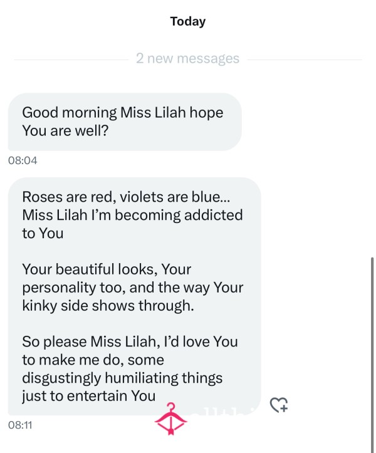Click the 'to make me do, some' line
This screenshot has width=376, height=453.
(93, 360)
